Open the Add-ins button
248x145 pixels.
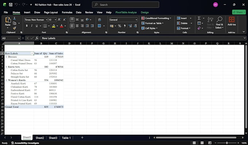[232, 21]
